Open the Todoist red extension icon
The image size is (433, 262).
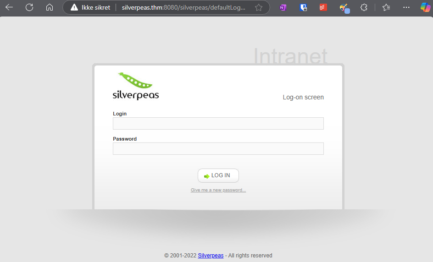(x=323, y=7)
